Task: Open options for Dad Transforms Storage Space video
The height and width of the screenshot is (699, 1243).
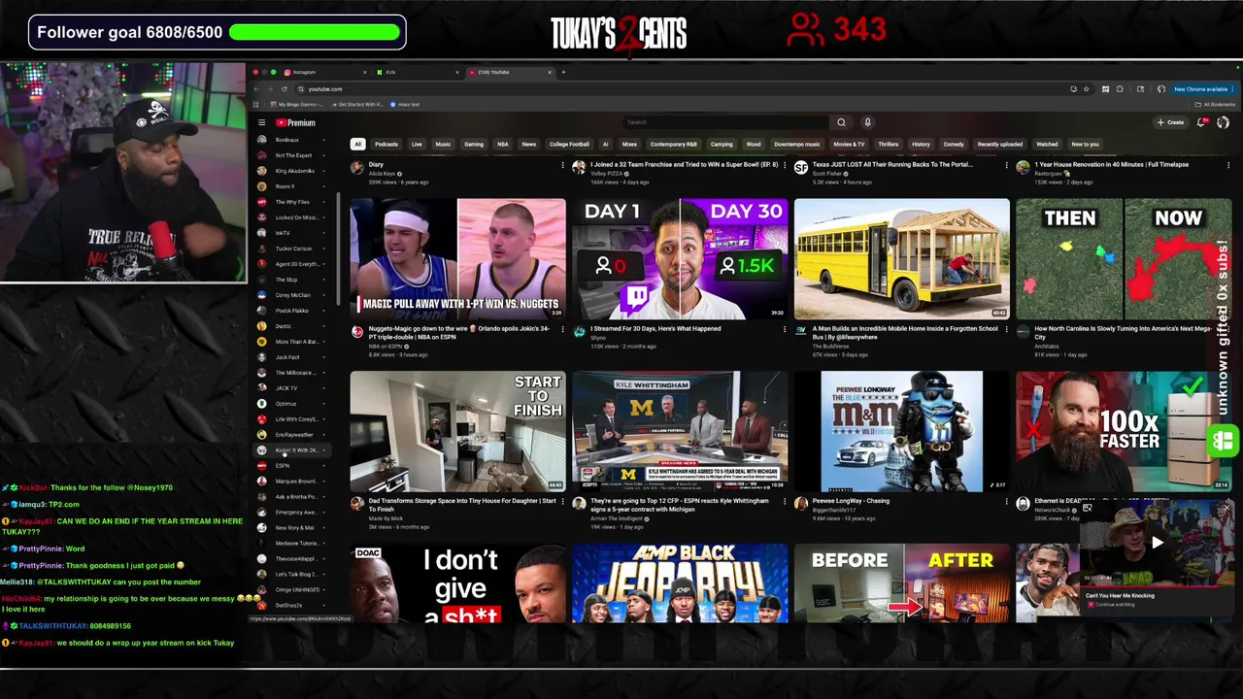Action: pos(562,502)
